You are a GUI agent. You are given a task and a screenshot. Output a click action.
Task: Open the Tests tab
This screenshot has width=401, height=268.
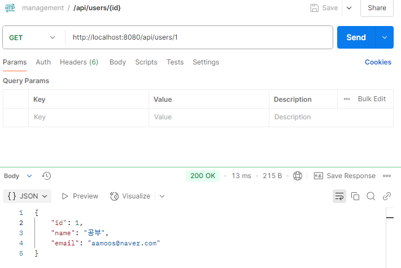click(175, 62)
